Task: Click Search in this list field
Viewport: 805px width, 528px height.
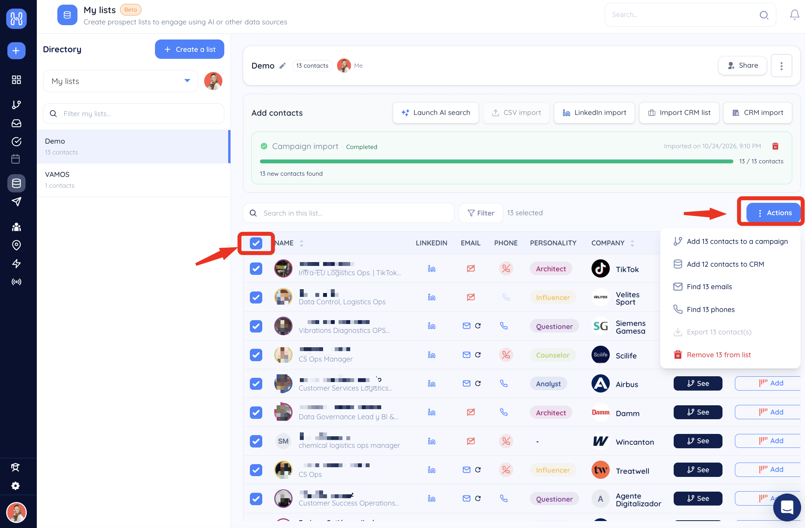Action: pyautogui.click(x=349, y=213)
